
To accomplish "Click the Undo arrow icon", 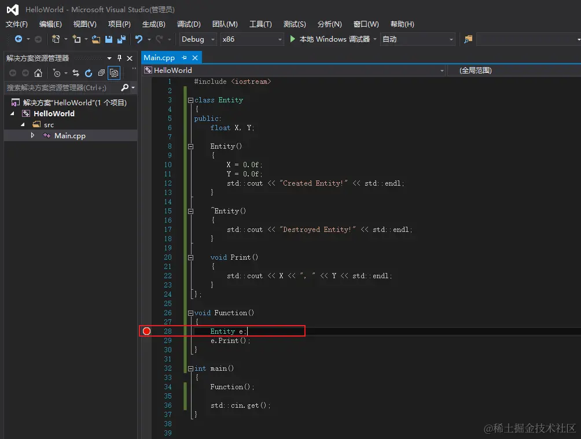I will pyautogui.click(x=139, y=39).
